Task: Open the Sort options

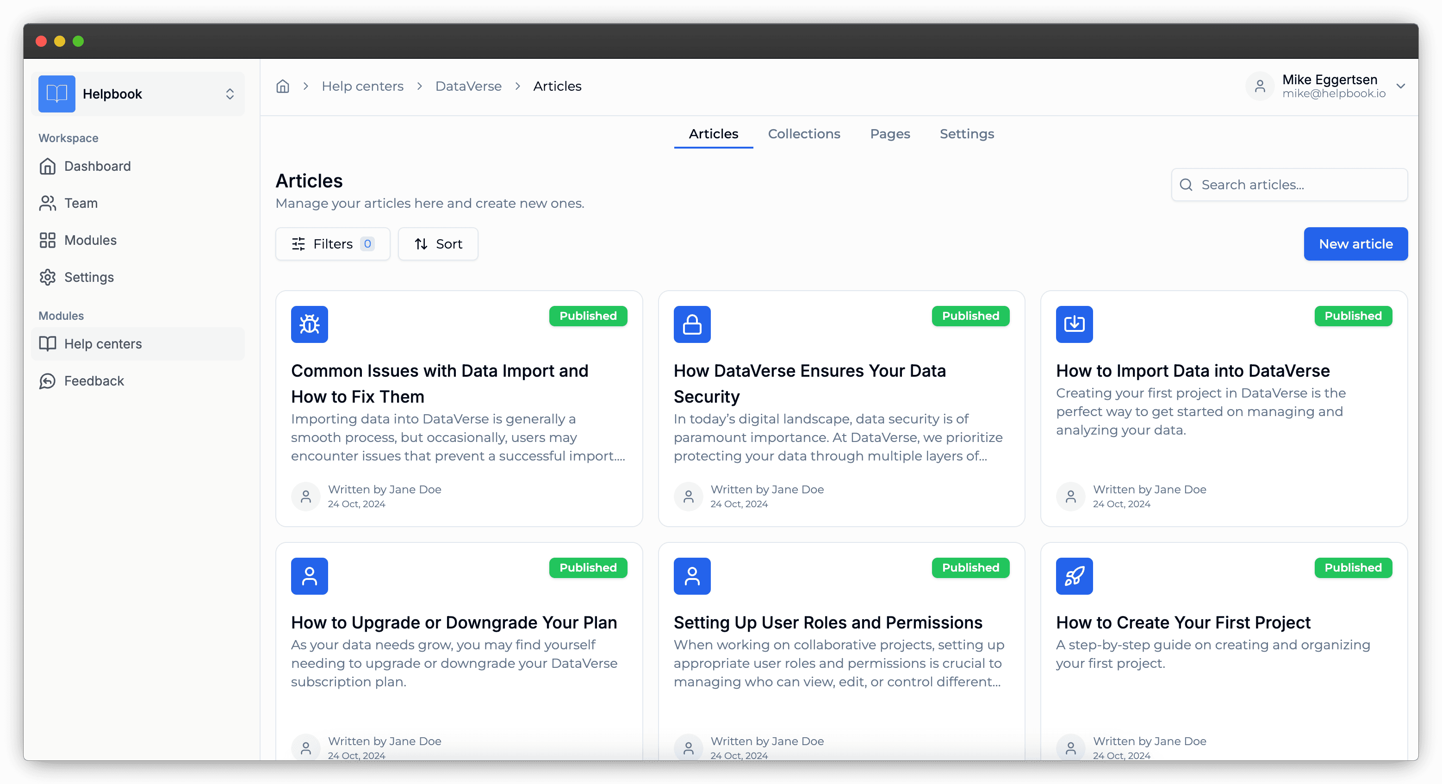Action: (438, 243)
